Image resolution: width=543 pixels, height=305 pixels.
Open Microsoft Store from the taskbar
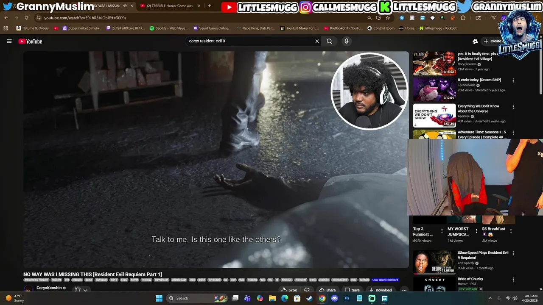tap(297, 298)
